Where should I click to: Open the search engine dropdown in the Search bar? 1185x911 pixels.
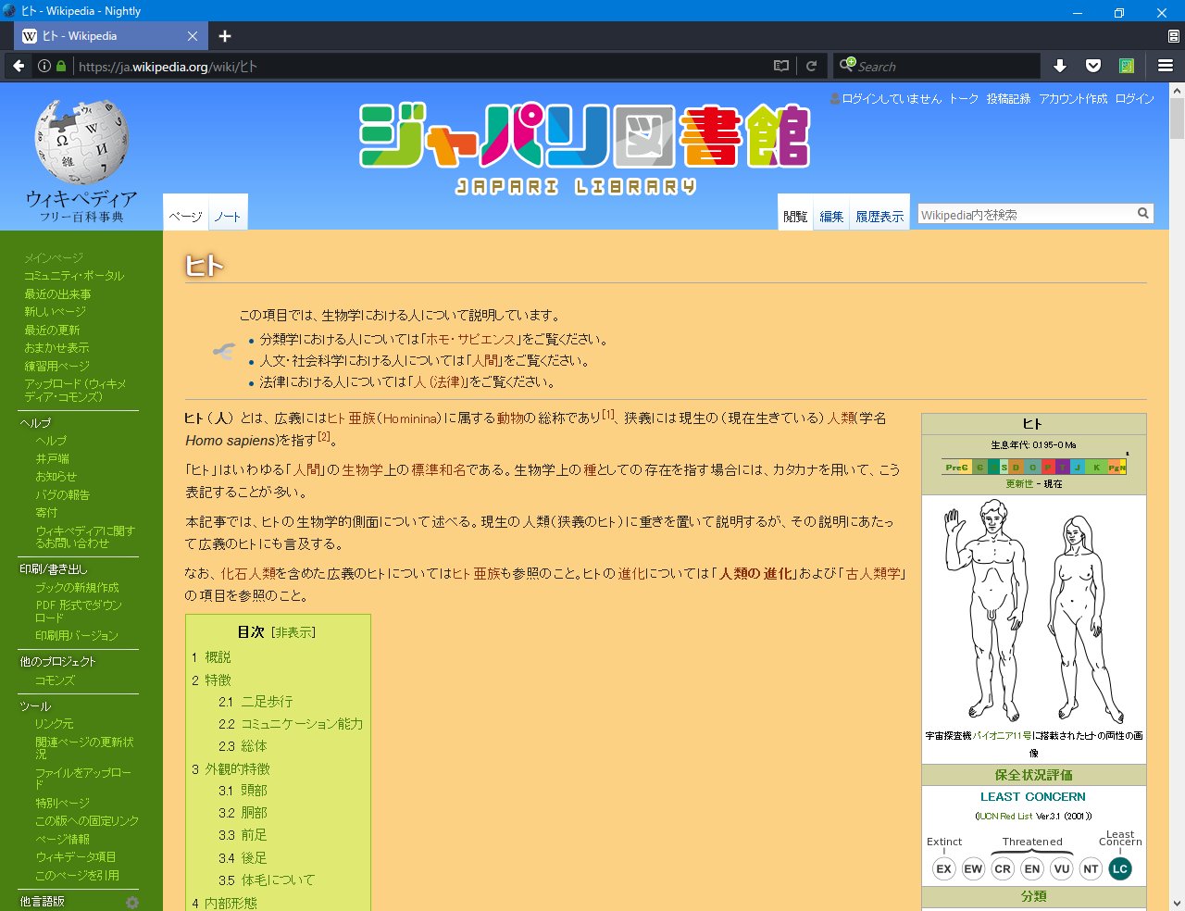coord(847,66)
